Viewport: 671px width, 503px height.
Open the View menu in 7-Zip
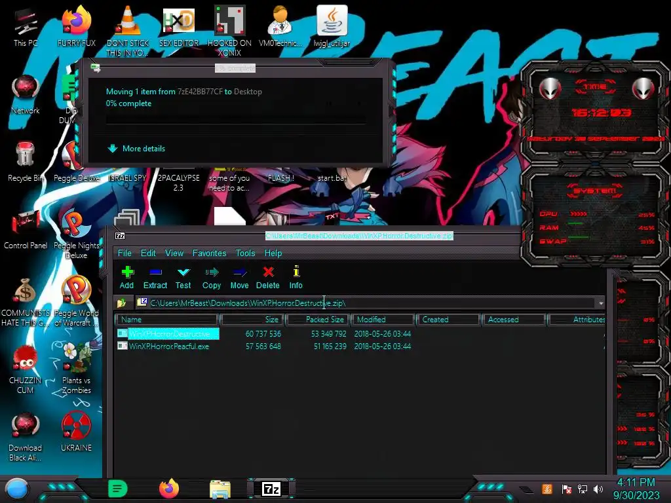[174, 253]
